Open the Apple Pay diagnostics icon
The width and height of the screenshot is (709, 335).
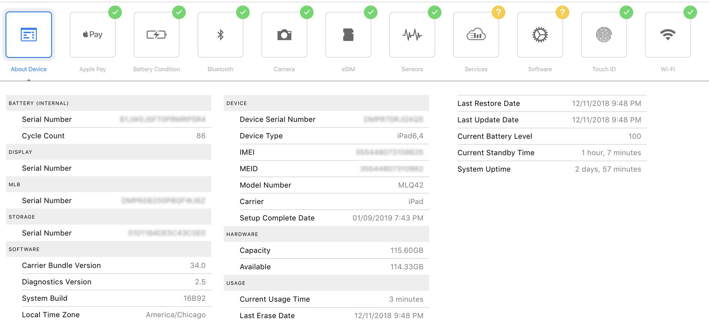tap(93, 35)
